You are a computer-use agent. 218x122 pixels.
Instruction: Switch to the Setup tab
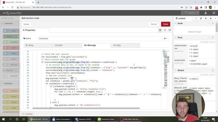click(38, 45)
